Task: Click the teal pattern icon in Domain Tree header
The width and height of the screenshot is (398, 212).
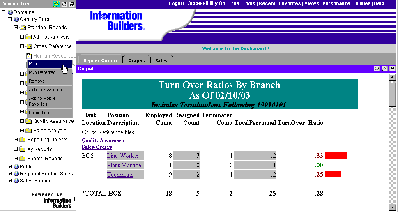Action: 56,4
